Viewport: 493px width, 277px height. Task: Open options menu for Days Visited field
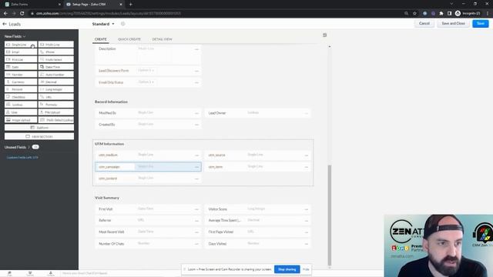[x=307, y=244]
